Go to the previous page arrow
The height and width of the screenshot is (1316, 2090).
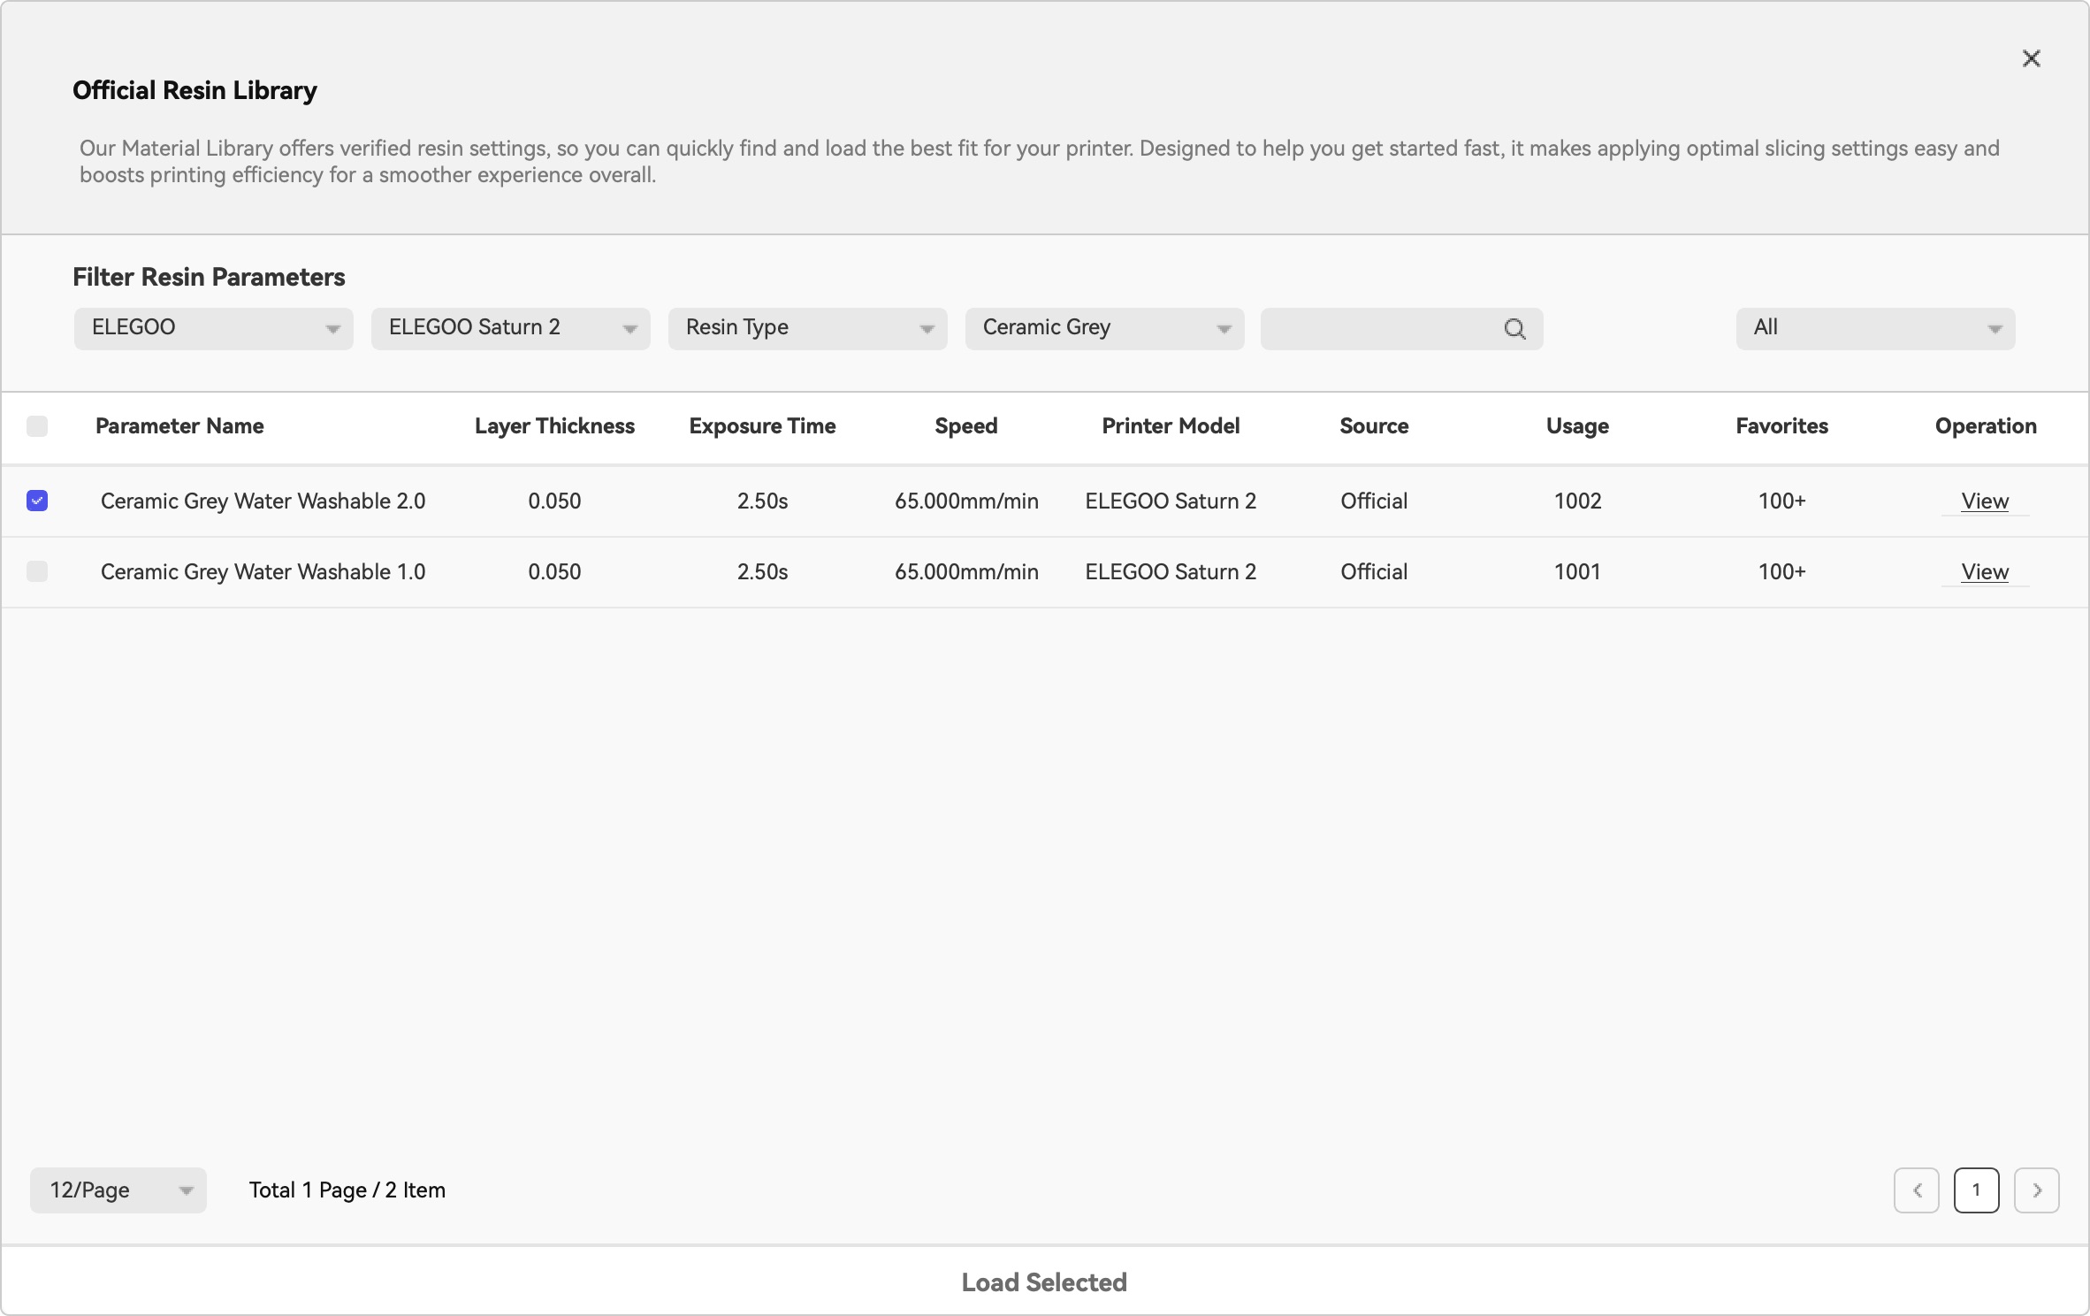(x=1916, y=1190)
